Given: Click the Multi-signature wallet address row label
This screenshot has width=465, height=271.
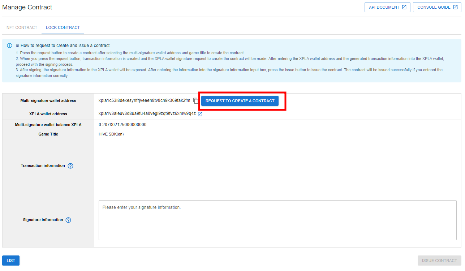Looking at the screenshot, I should pyautogui.click(x=48, y=100).
